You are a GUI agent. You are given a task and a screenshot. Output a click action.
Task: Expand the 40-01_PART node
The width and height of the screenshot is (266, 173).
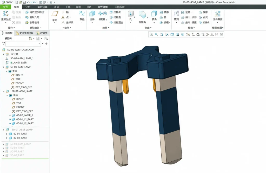coord(7,134)
